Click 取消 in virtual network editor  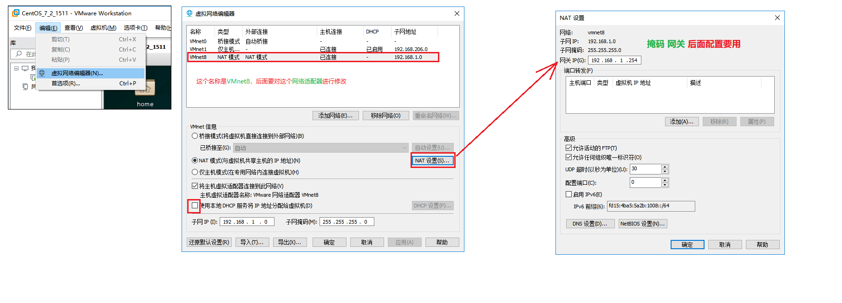pyautogui.click(x=367, y=242)
